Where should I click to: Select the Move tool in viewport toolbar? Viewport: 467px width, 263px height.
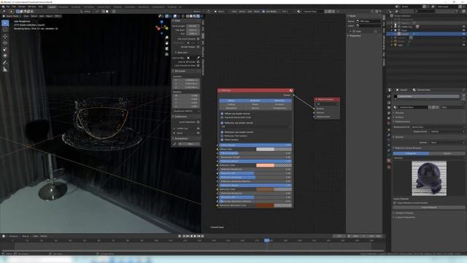5,37
